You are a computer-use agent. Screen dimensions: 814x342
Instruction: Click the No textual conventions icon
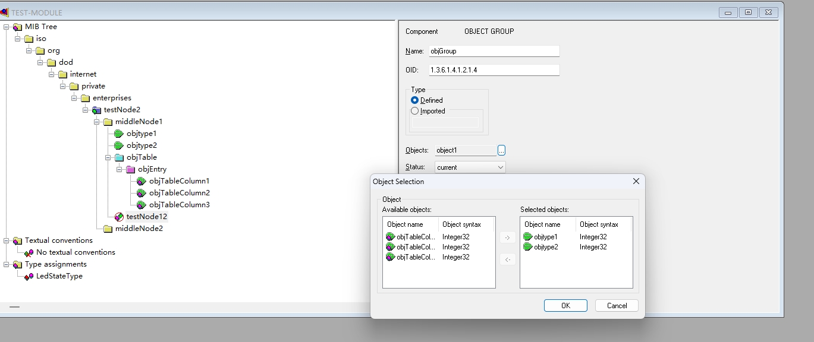[29, 252]
